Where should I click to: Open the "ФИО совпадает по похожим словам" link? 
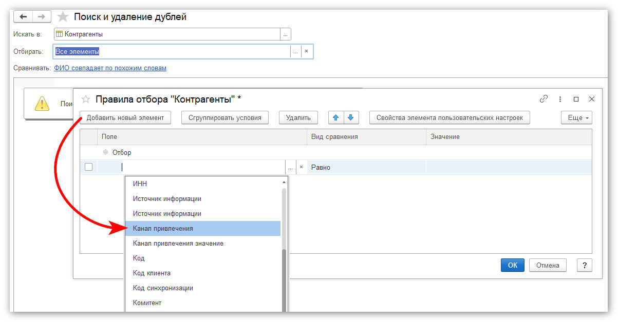click(x=110, y=68)
